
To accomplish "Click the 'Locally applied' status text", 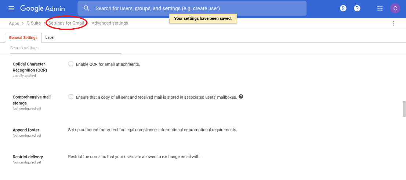I will point(24,76).
